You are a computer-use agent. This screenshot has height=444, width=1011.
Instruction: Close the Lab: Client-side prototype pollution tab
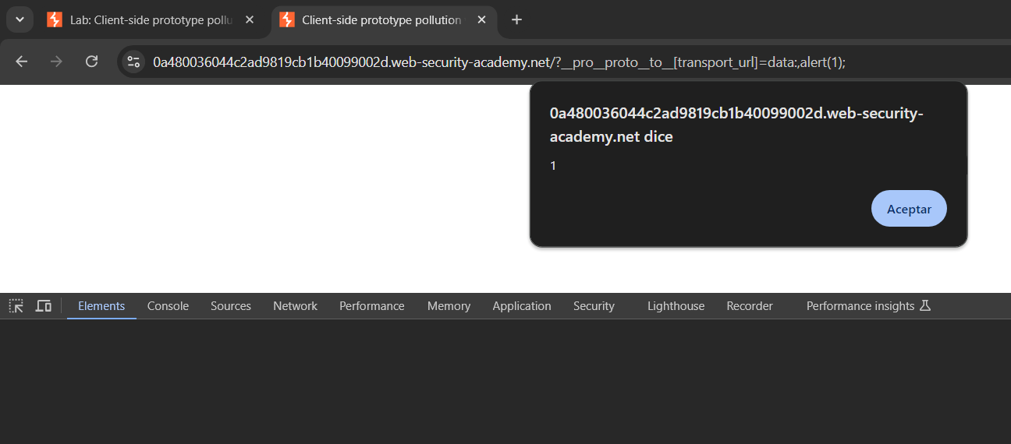pos(250,19)
